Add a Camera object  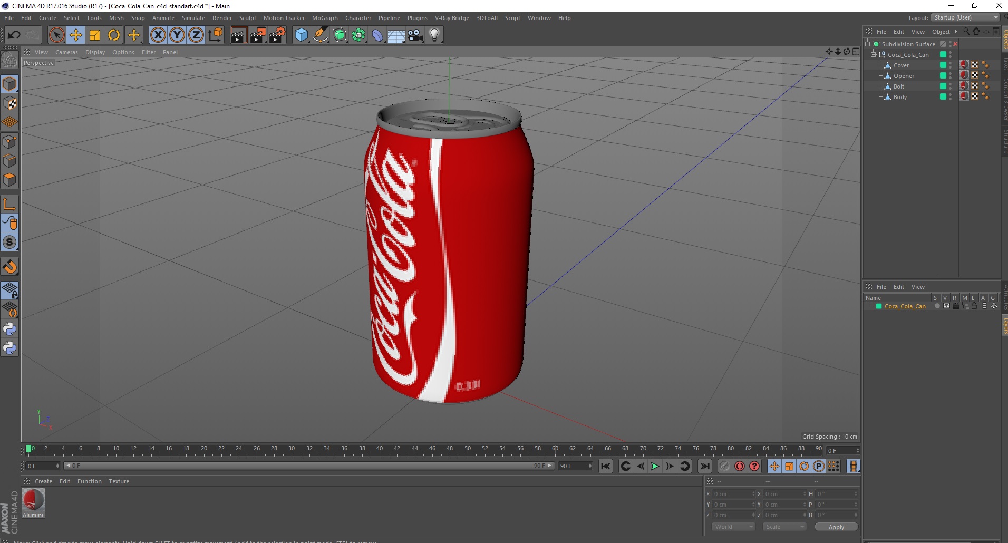tap(415, 35)
